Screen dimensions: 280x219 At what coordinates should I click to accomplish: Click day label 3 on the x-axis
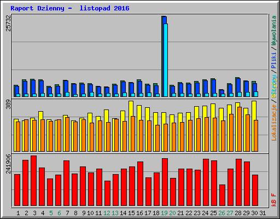click(34, 213)
